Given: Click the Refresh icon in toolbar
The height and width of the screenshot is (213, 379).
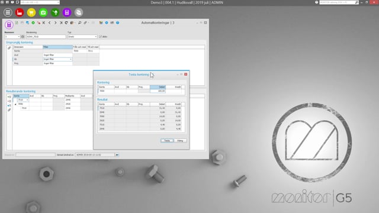Looking at the screenshot, I should pyautogui.click(x=66, y=22).
